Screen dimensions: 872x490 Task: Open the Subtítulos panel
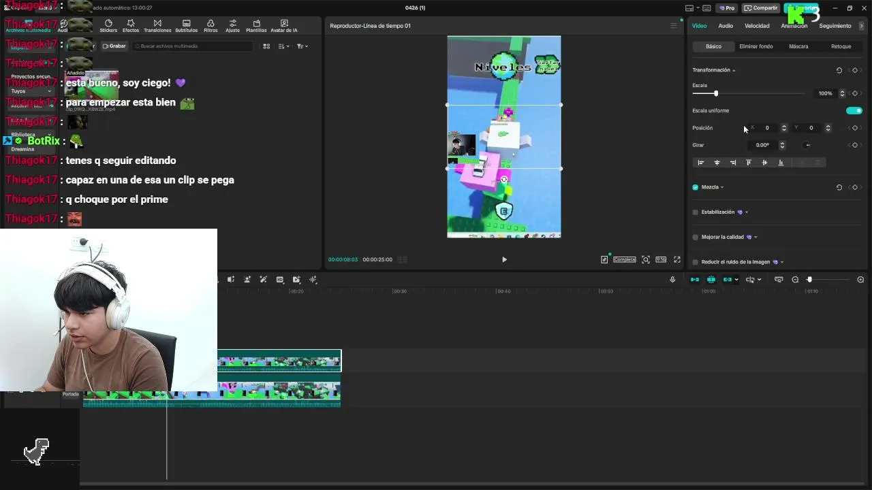tap(186, 26)
